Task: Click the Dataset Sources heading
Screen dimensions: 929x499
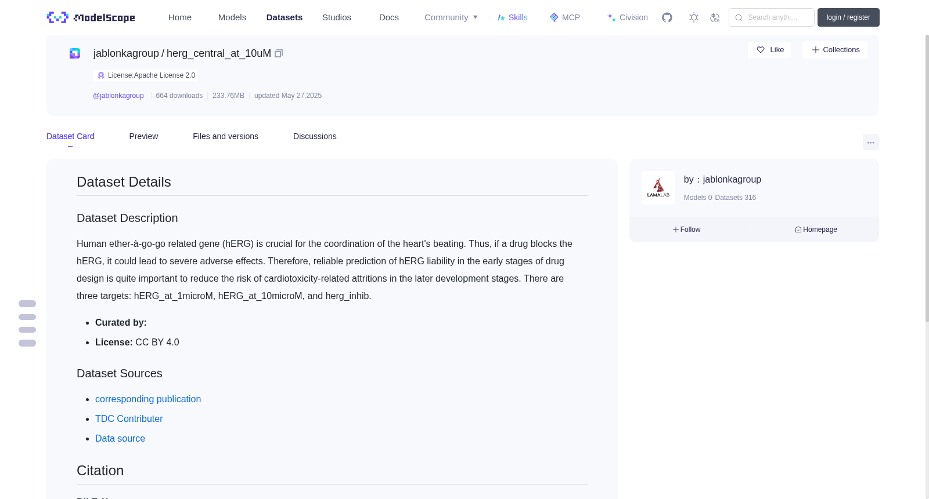Action: tap(120, 374)
